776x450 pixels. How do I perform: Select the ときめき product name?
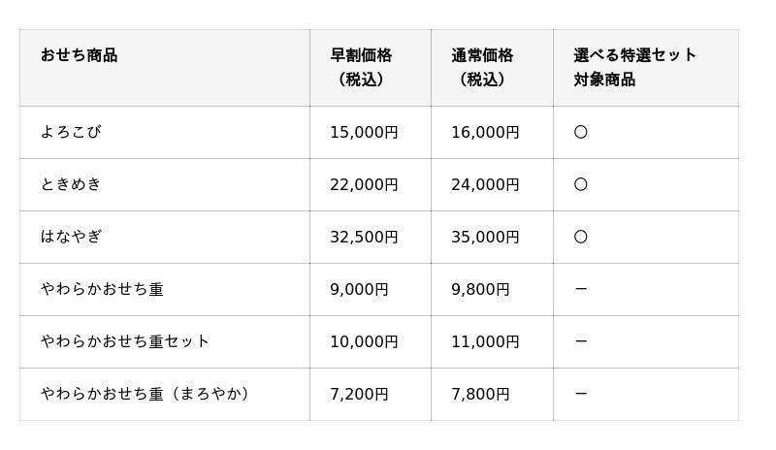(71, 184)
